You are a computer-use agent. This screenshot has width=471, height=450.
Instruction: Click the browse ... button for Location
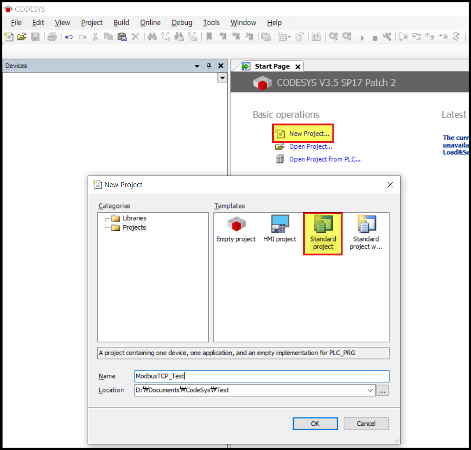coord(382,390)
